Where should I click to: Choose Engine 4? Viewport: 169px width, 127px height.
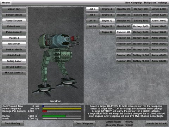click(107, 9)
